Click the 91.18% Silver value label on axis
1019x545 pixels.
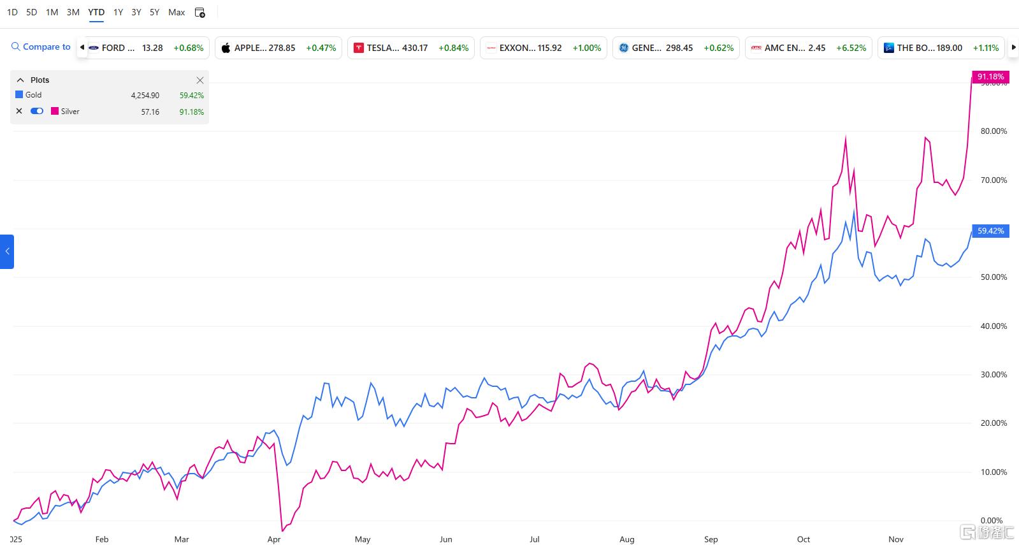pyautogui.click(x=990, y=76)
